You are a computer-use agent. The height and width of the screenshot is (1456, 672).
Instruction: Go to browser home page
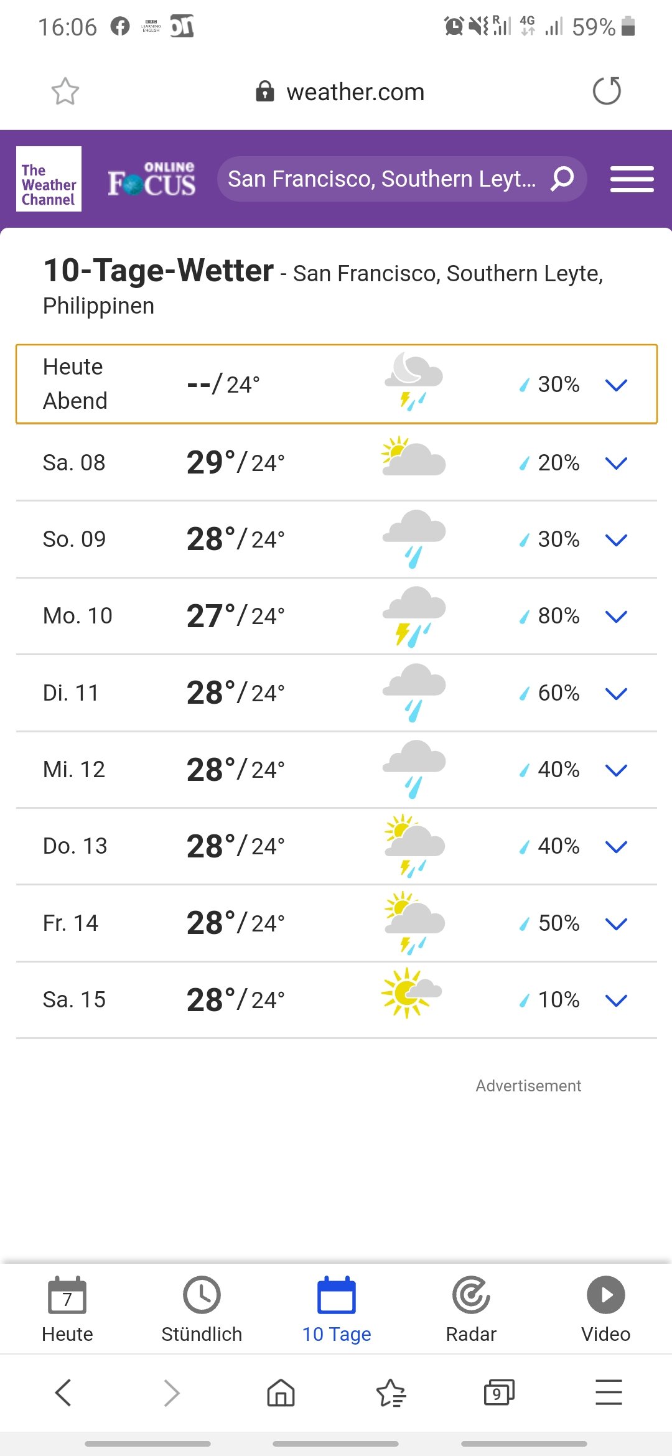281,1393
